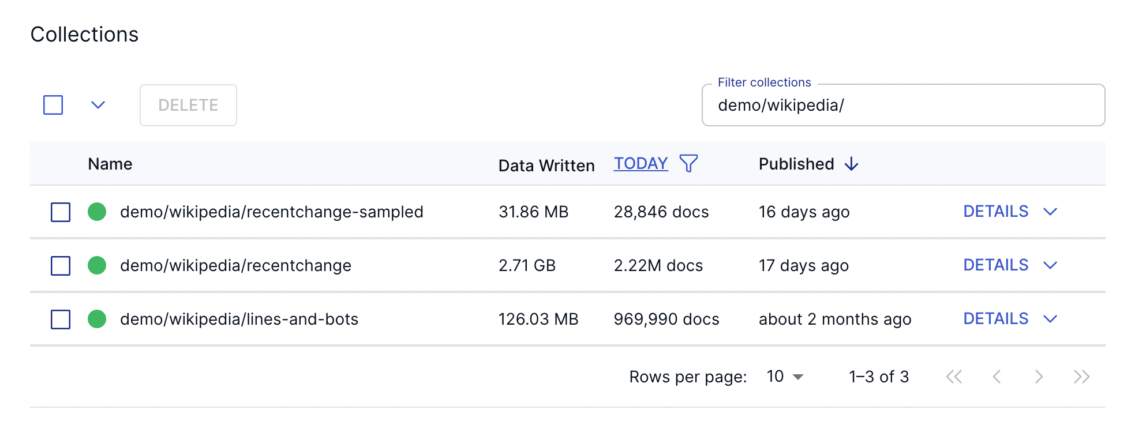Go to the previous page of results
1131x421 pixels.
[997, 377]
